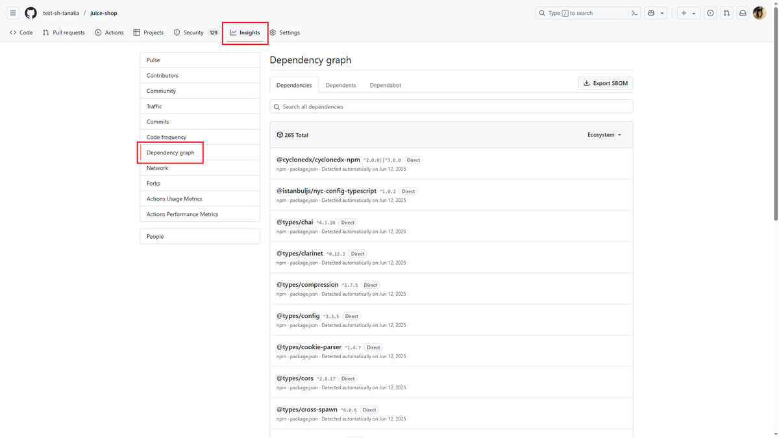The image size is (779, 438).
Task: Go to the GitHub homepage logo
Action: click(x=31, y=13)
